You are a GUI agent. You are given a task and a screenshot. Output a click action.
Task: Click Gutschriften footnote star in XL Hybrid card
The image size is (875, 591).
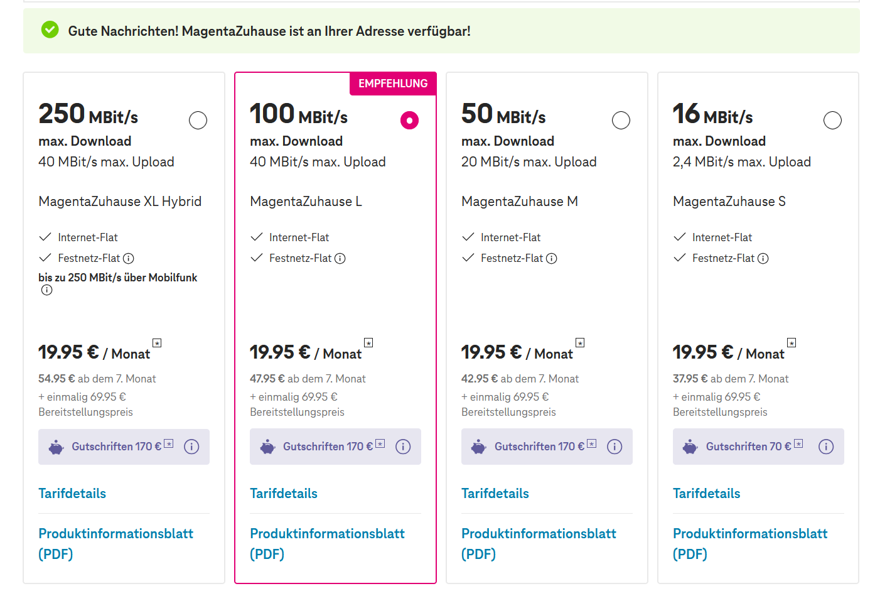pos(169,444)
